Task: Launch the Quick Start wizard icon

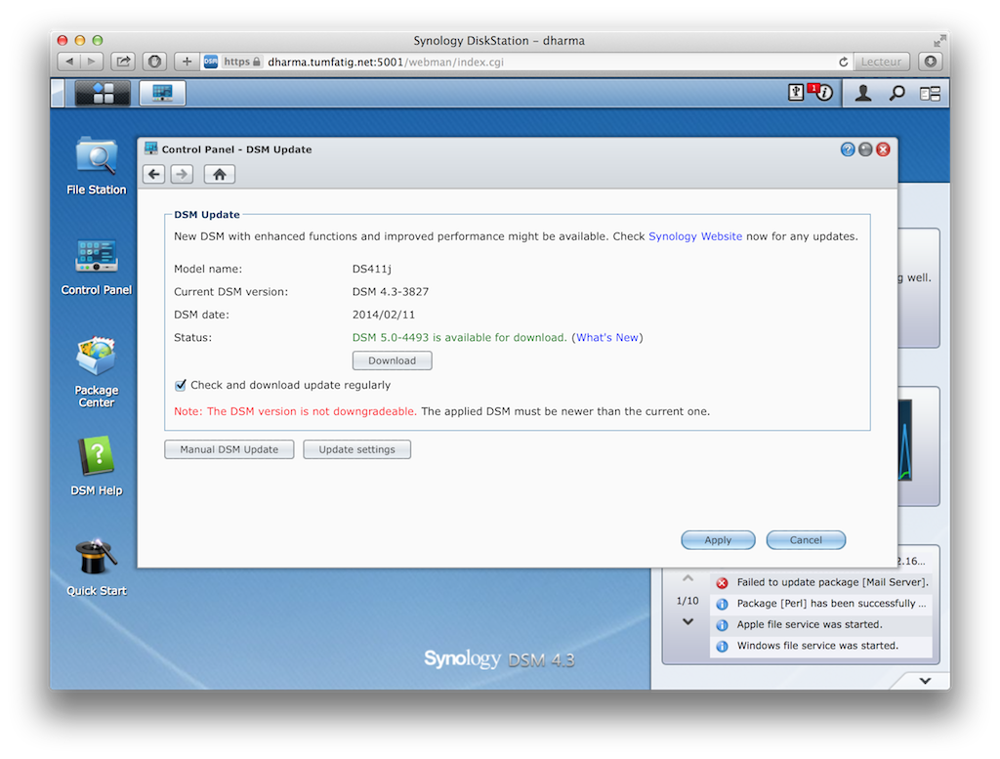Action: tap(97, 567)
